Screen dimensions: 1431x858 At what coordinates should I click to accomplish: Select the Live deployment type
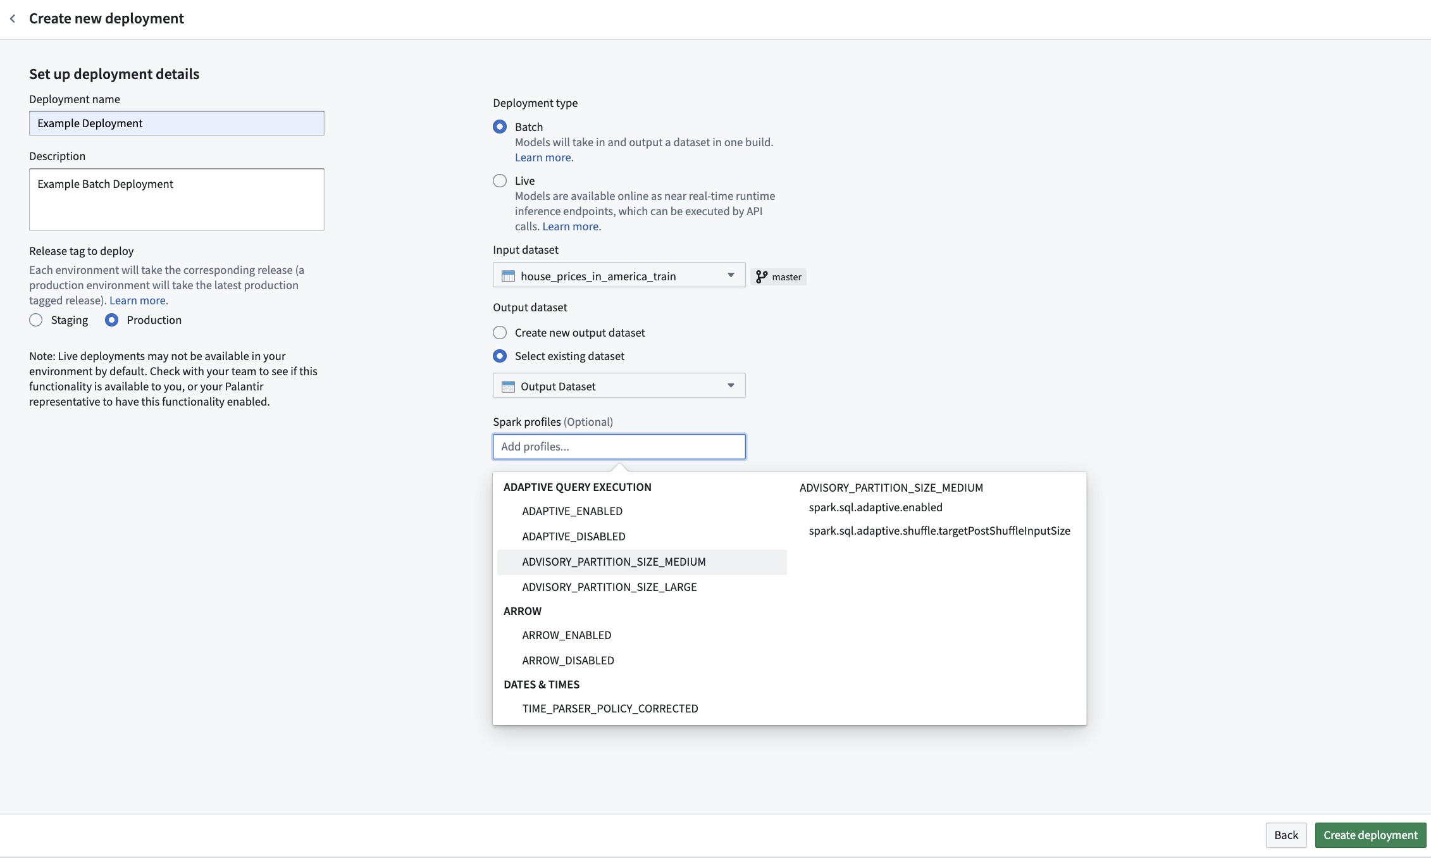[x=500, y=180]
